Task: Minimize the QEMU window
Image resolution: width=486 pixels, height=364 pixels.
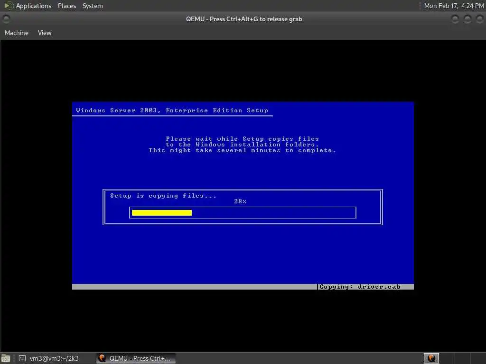Action: coord(455,19)
